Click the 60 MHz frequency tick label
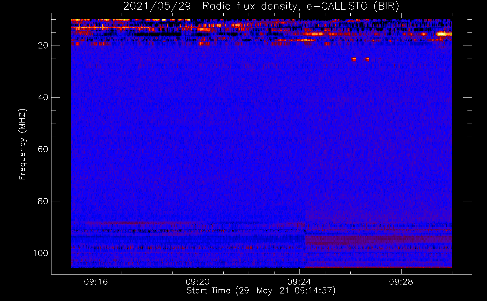This screenshot has width=487, height=301. pyautogui.click(x=43, y=149)
